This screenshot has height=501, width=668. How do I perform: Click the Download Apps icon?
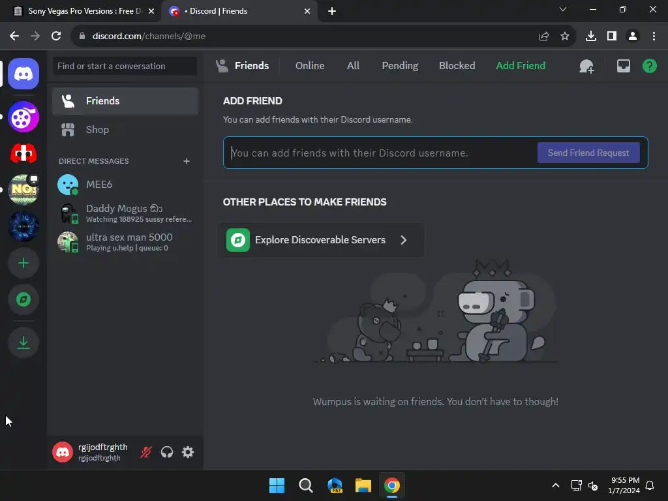point(23,342)
